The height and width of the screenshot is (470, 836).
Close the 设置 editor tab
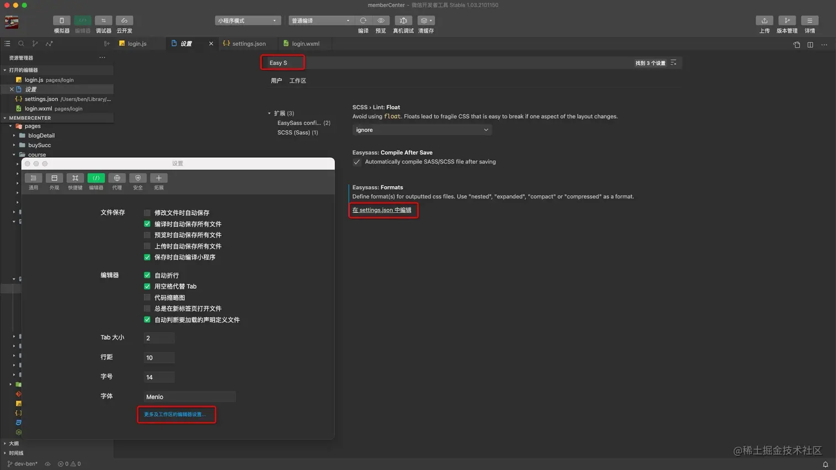[211, 44]
